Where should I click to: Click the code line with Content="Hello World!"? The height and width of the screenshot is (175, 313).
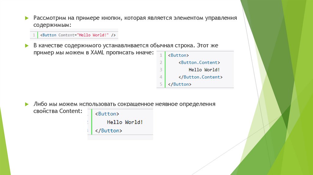[78, 35]
